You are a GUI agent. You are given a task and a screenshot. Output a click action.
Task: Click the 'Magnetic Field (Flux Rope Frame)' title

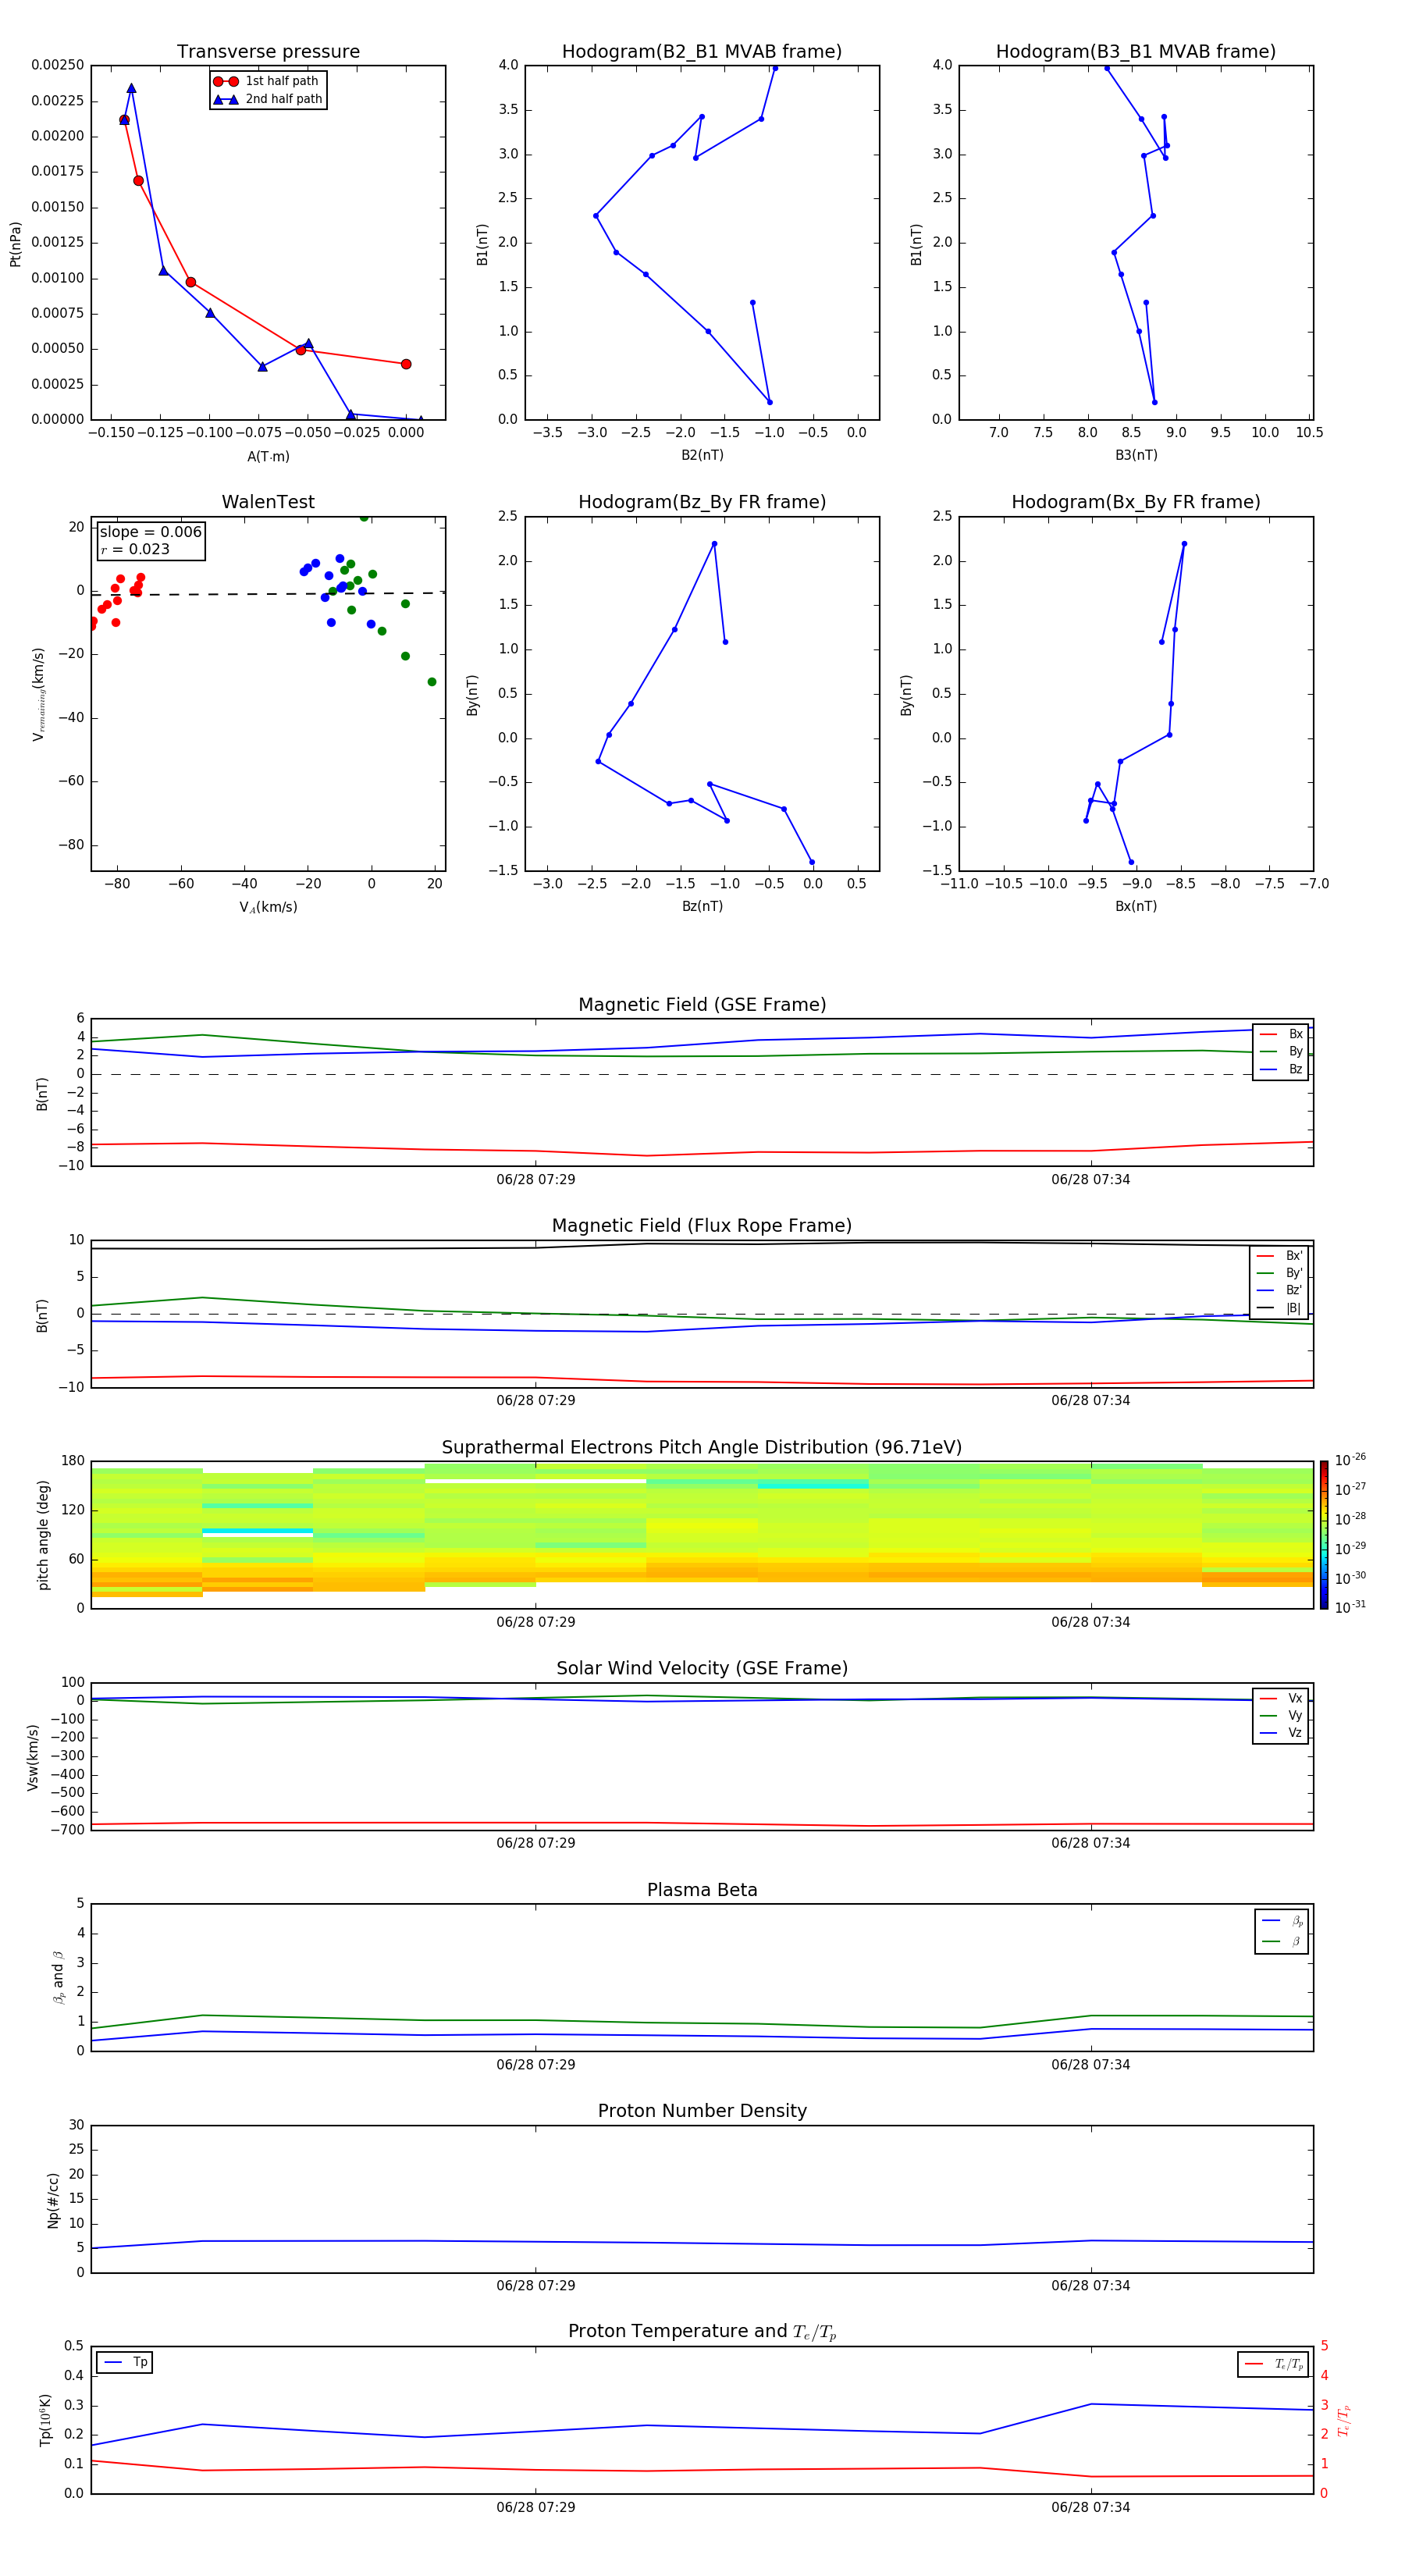(702, 1226)
